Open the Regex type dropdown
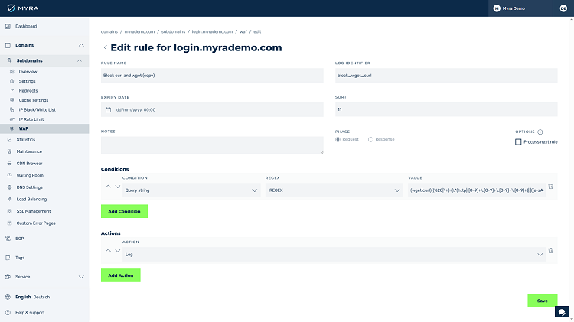 [334, 190]
